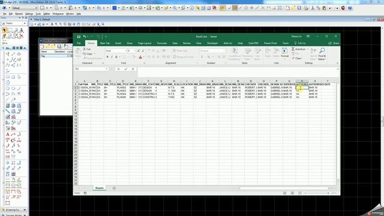Toggle Bold formatting in Excel
The width and height of the screenshot is (384, 216).
(107, 57)
